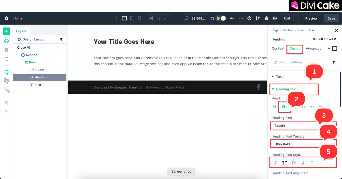Open the Heading Font Roboto dropdown
Viewport: 342px width, 179px height.
click(303, 126)
